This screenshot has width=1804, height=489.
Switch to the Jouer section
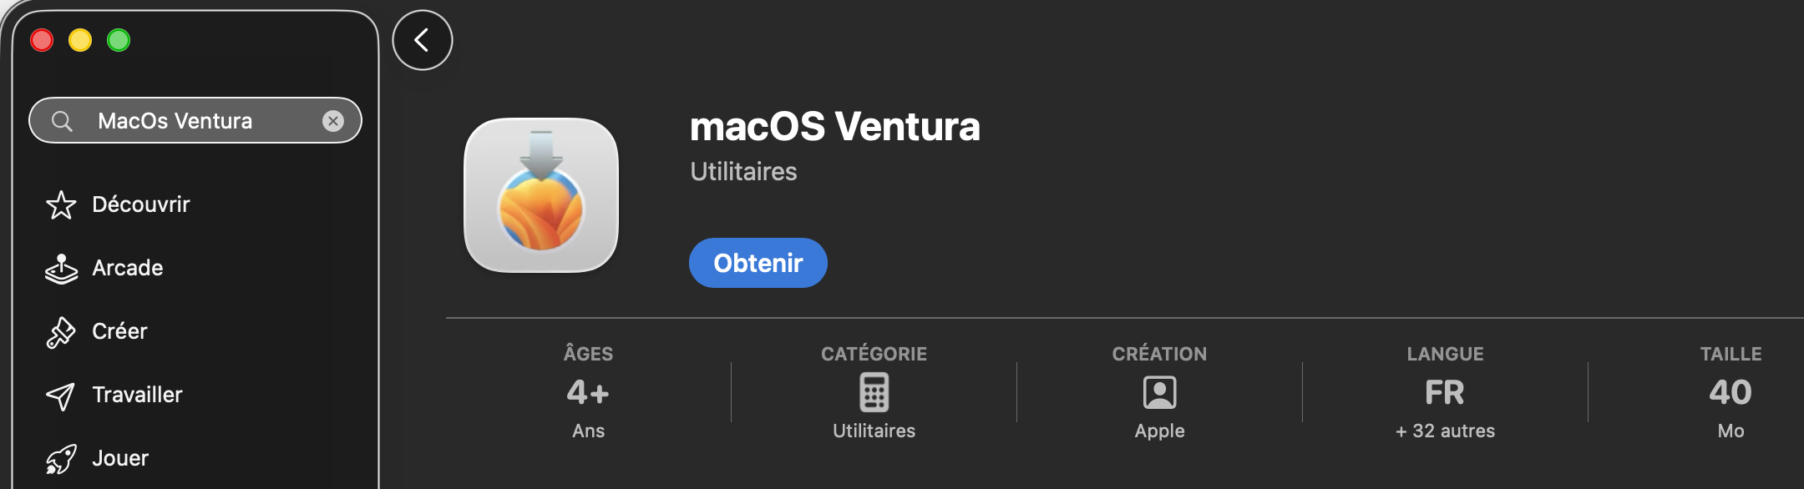pyautogui.click(x=121, y=458)
